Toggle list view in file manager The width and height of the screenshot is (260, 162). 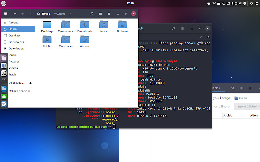pos(100,13)
